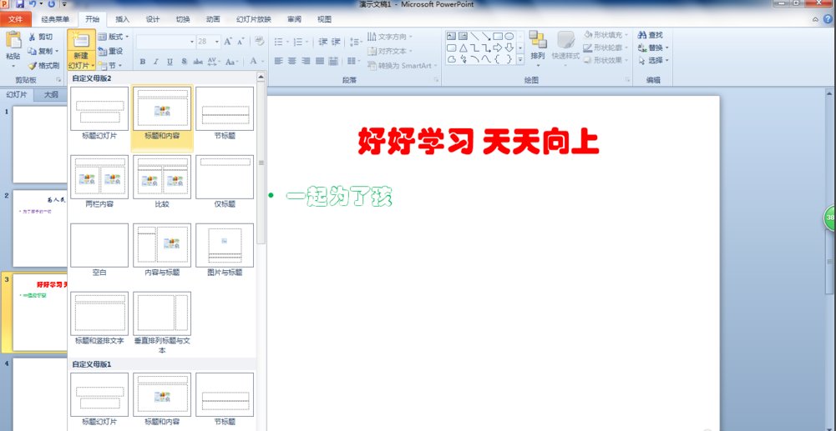Open Section (节) dropdown
836x431 pixels.
click(110, 66)
